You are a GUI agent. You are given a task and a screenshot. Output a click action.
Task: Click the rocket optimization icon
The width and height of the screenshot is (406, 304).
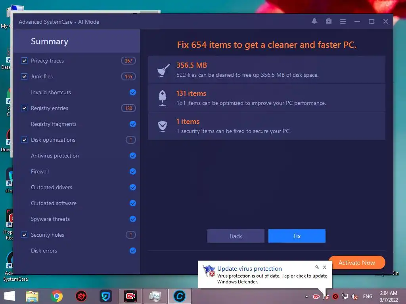(162, 98)
